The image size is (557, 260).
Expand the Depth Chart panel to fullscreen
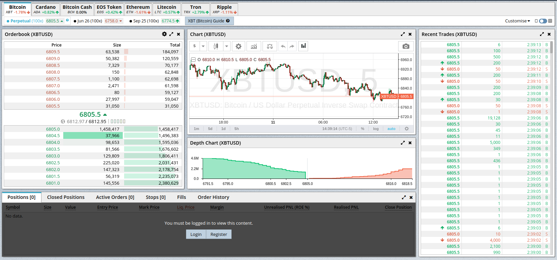403,143
